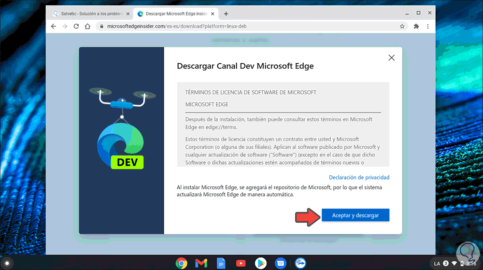Viewport: 483px width, 270px height.
Task: Go to the browser home page
Action: (x=87, y=27)
